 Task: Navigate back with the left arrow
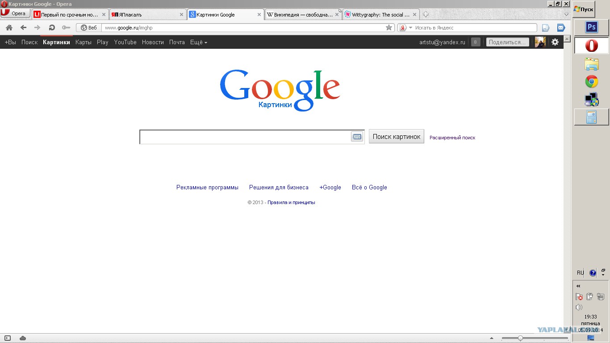coord(23,28)
